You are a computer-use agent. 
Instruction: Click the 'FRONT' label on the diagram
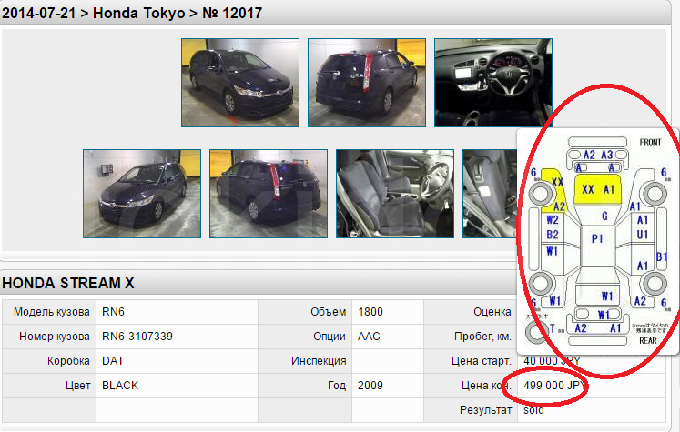[650, 142]
